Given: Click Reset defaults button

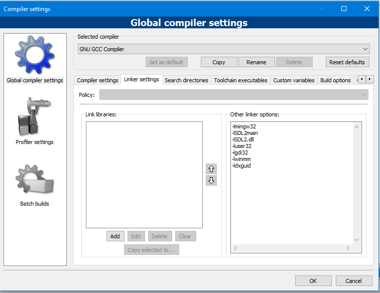Looking at the screenshot, I should [347, 62].
